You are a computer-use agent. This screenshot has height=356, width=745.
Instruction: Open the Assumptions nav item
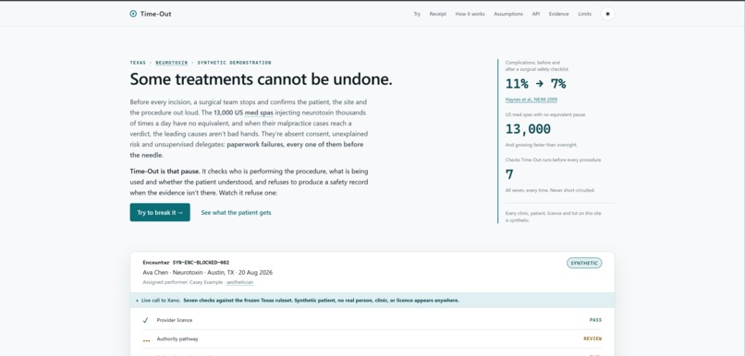coord(507,14)
